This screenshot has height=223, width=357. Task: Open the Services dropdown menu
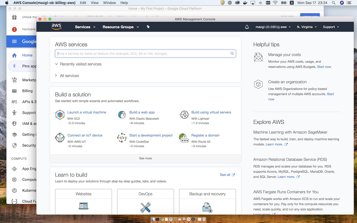point(85,27)
